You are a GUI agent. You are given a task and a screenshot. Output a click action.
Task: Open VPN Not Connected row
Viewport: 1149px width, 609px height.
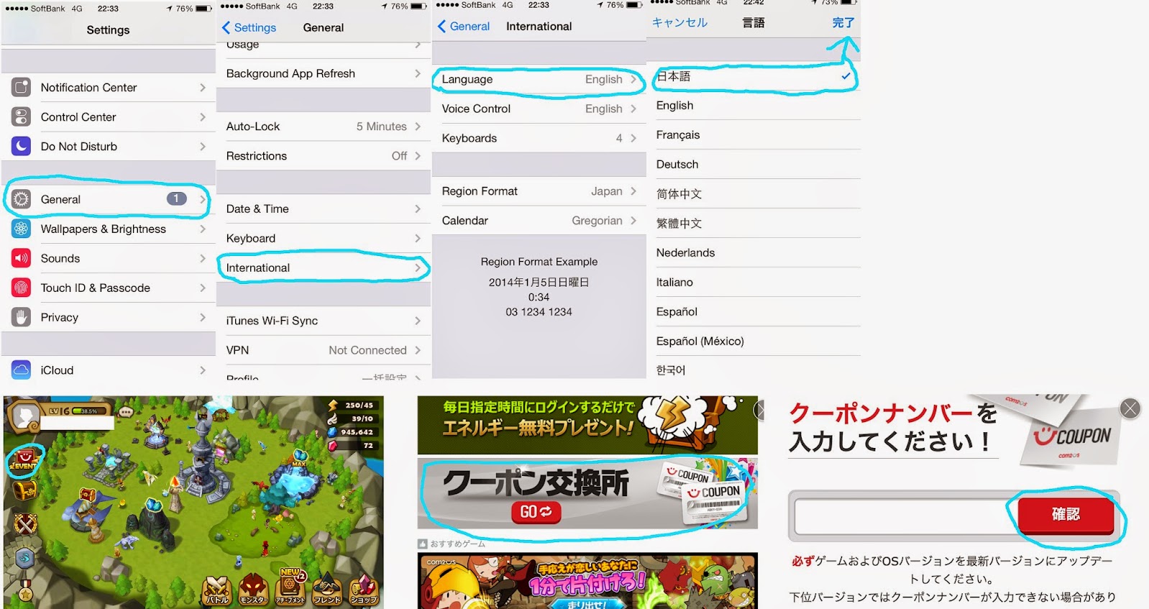324,350
